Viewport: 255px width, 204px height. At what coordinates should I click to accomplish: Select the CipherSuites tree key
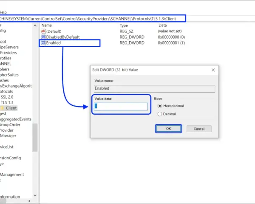[x=9, y=75]
